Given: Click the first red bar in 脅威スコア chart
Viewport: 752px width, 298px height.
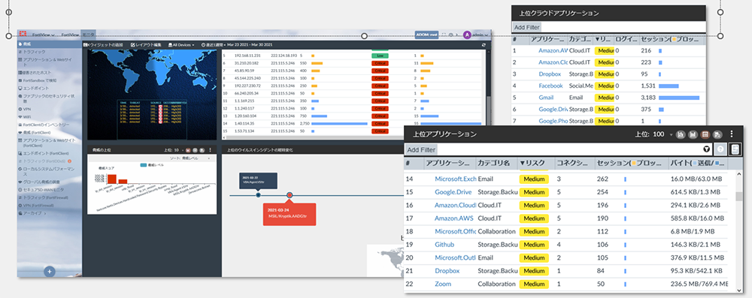Looking at the screenshot, I should pyautogui.click(x=111, y=179).
